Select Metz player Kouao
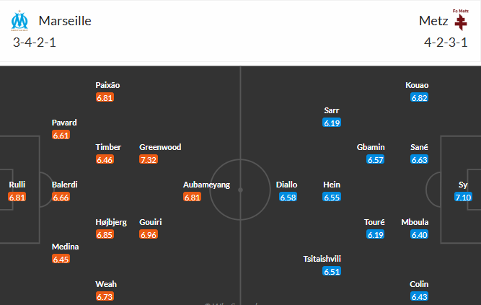Screen dimensions: 481x305 [x=417, y=85]
